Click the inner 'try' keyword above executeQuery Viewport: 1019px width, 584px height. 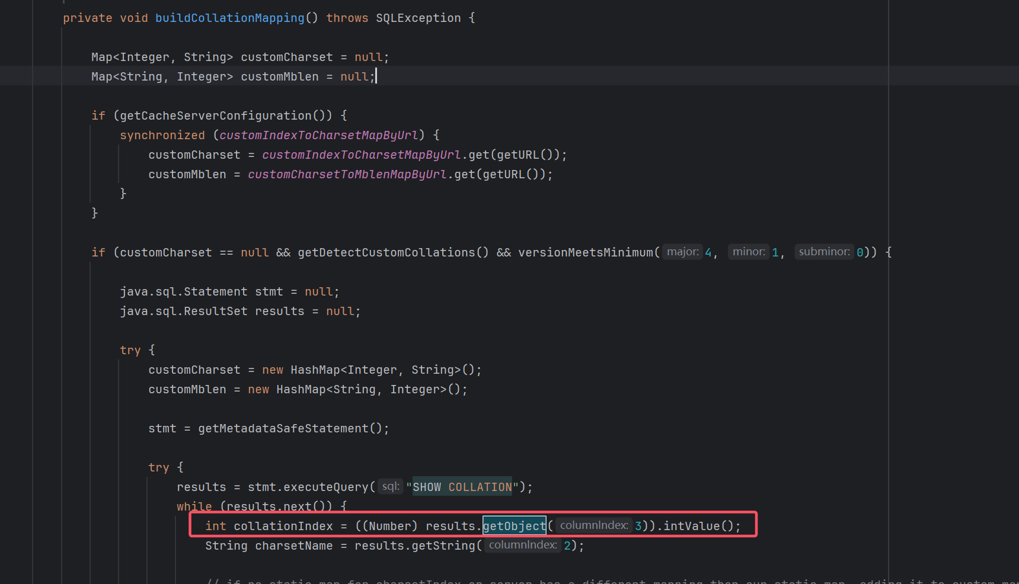159,467
